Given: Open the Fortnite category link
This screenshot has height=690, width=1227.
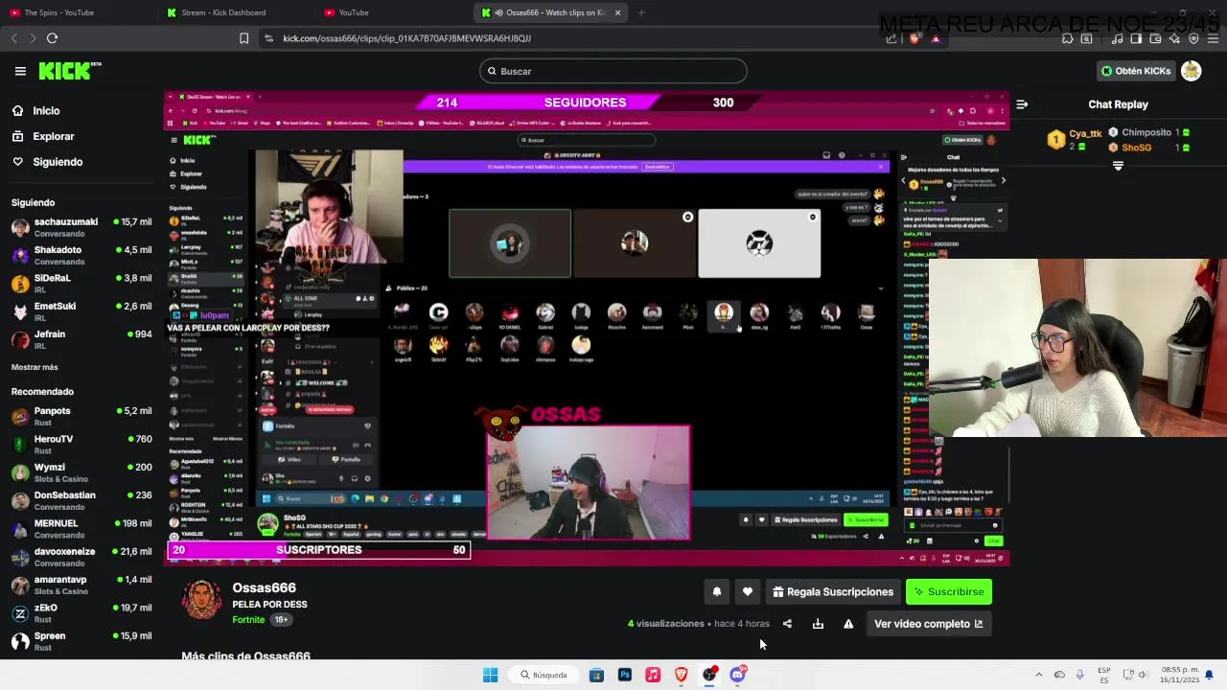Looking at the screenshot, I should (x=248, y=620).
